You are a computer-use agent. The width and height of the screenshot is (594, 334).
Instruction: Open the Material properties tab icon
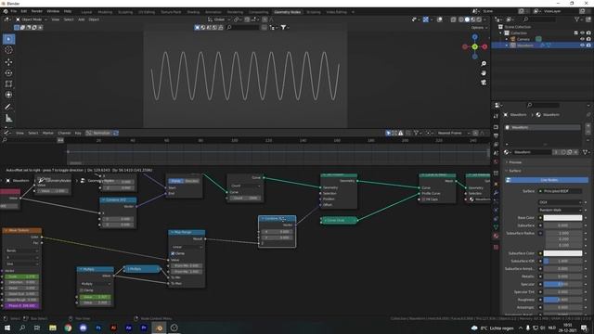[x=496, y=236]
